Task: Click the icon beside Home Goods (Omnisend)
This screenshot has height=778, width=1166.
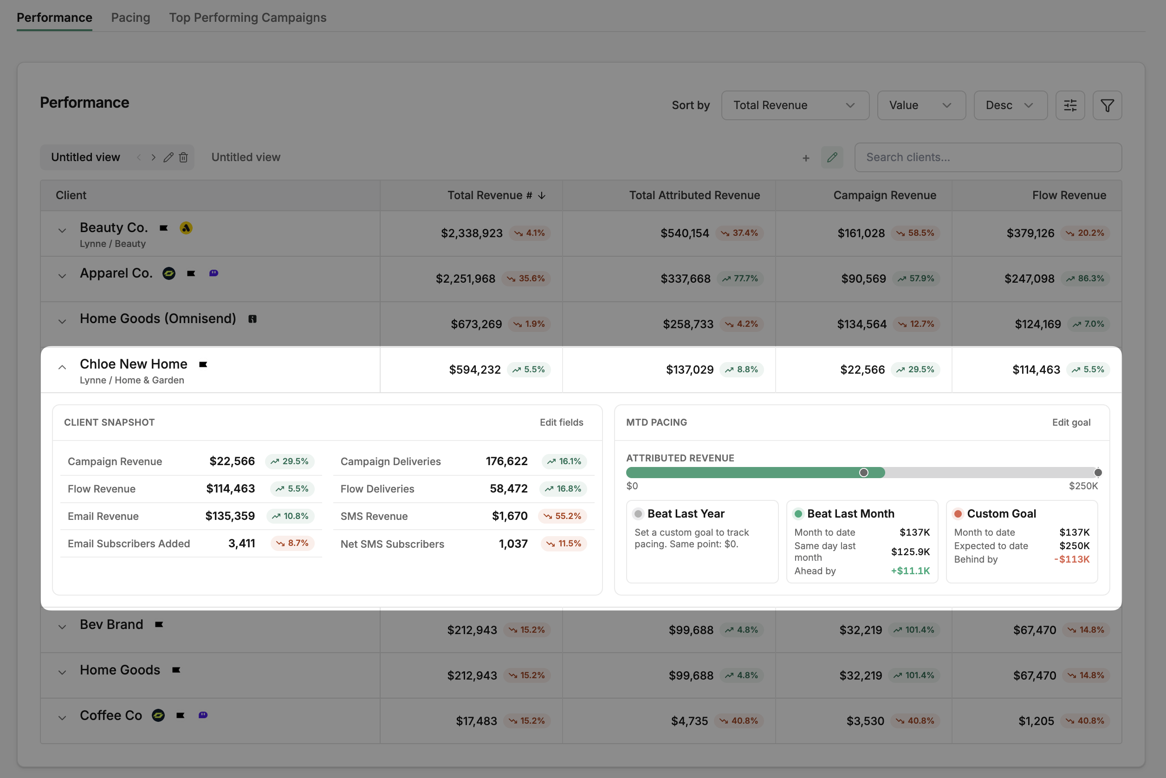Action: [253, 319]
